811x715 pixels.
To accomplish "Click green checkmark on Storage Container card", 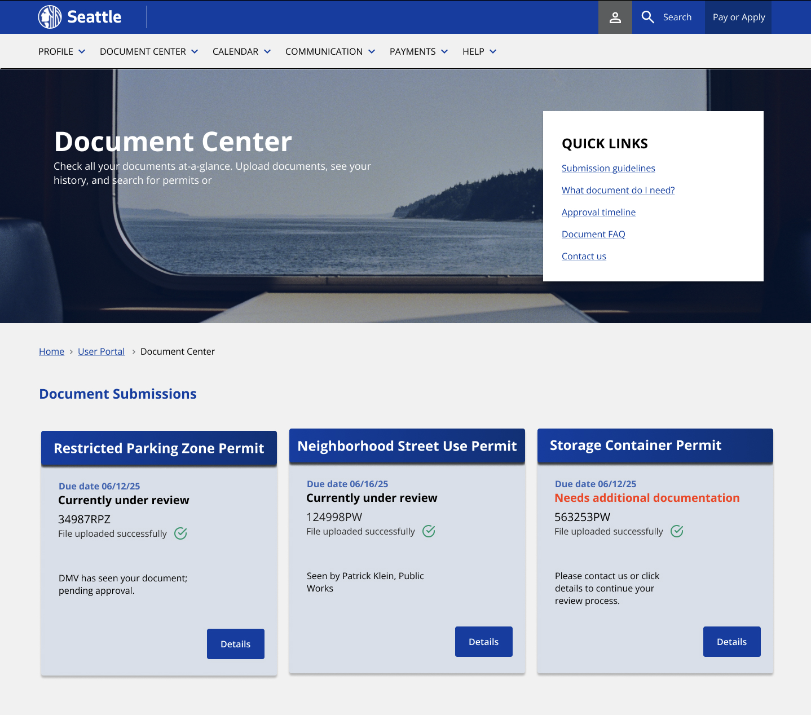I will coord(677,531).
